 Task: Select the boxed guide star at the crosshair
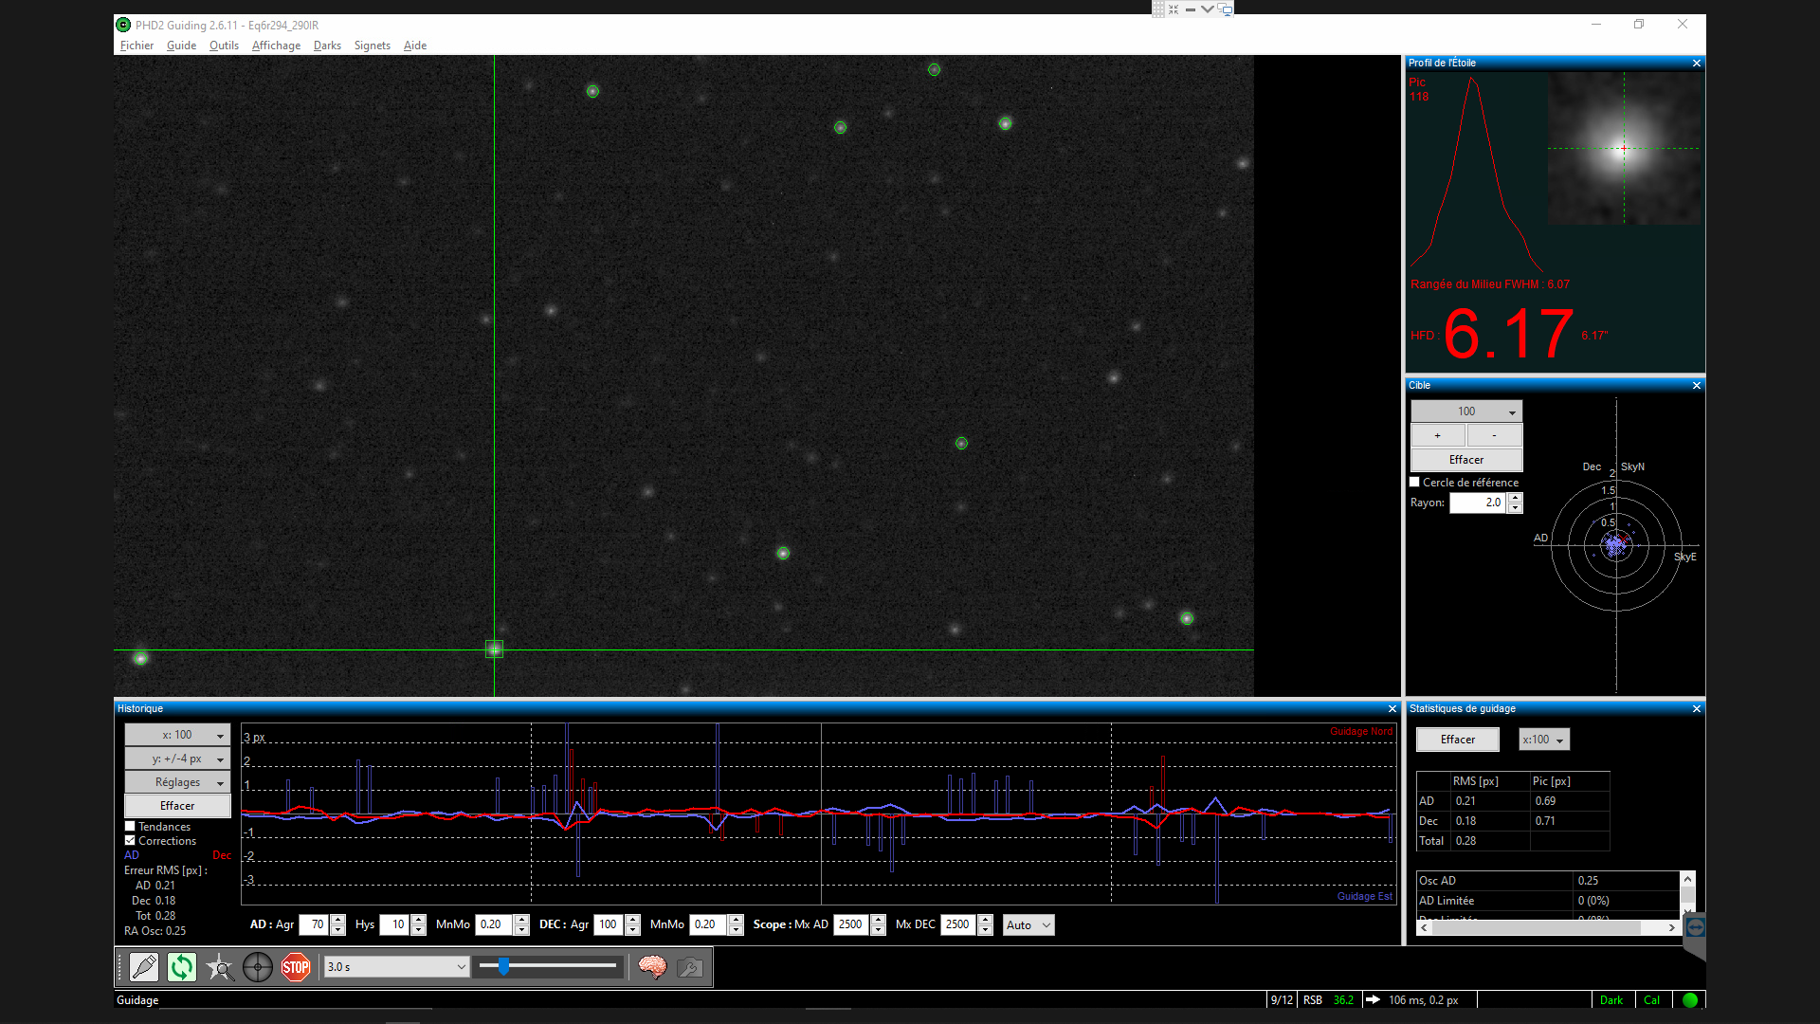(x=494, y=649)
